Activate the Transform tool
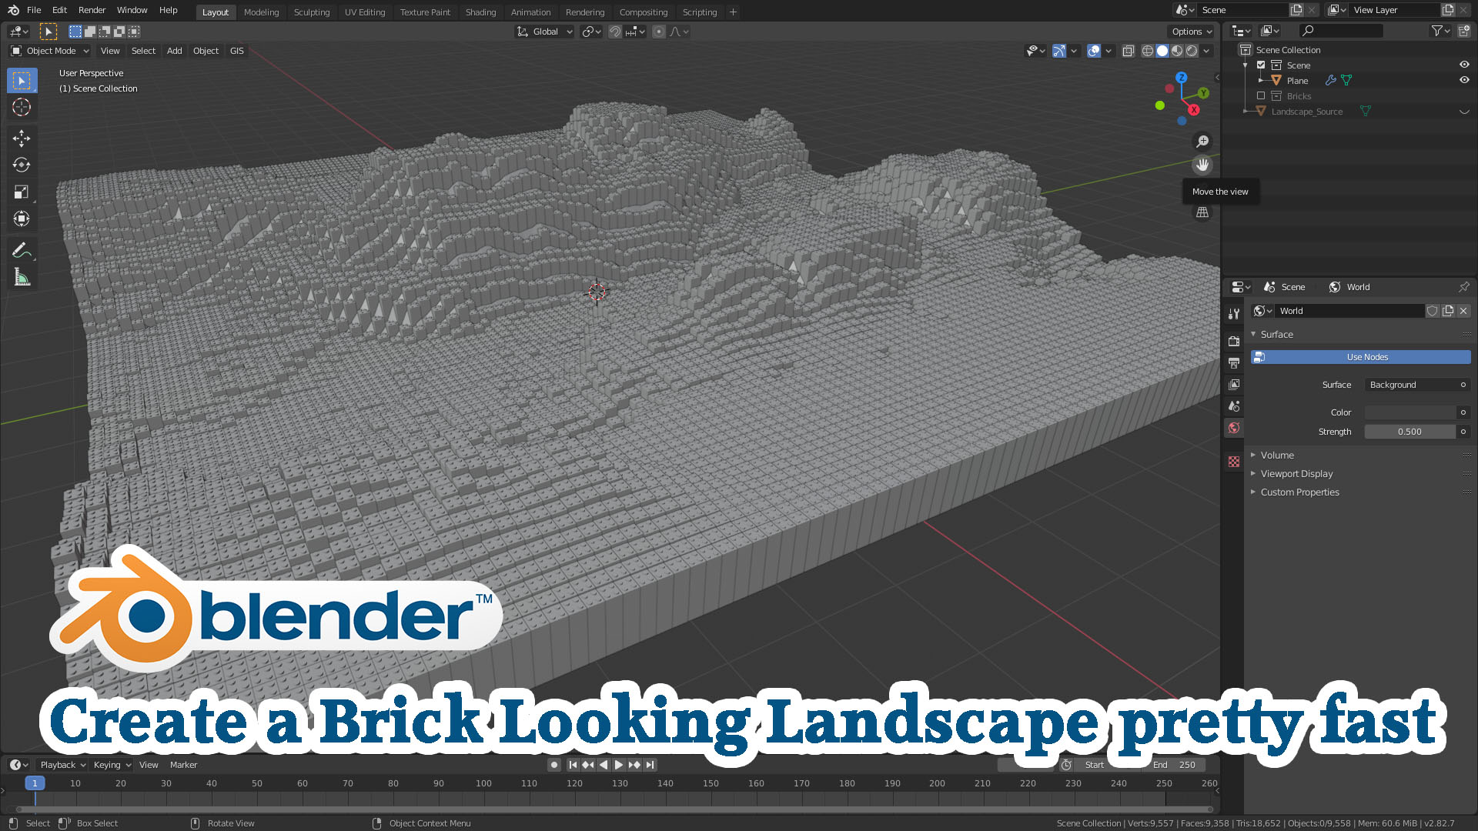This screenshot has height=831, width=1478. (22, 219)
